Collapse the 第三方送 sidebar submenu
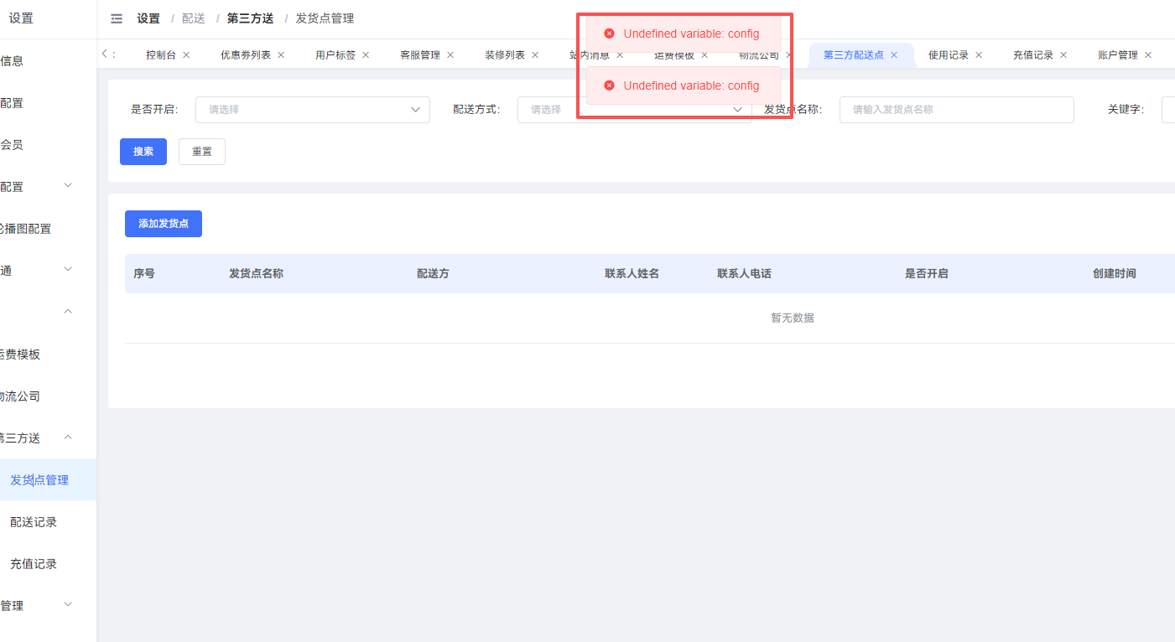This screenshot has height=642, width=1175. pyautogui.click(x=68, y=437)
